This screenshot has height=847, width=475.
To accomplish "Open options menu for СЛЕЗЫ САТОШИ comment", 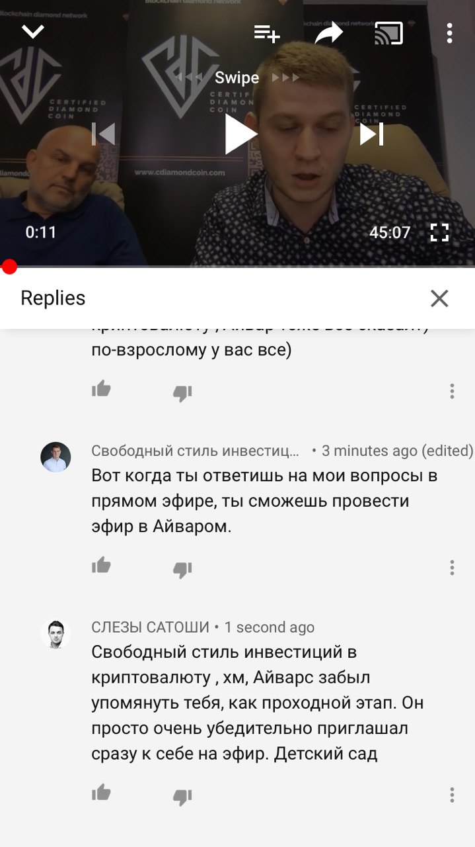I will click(x=452, y=795).
